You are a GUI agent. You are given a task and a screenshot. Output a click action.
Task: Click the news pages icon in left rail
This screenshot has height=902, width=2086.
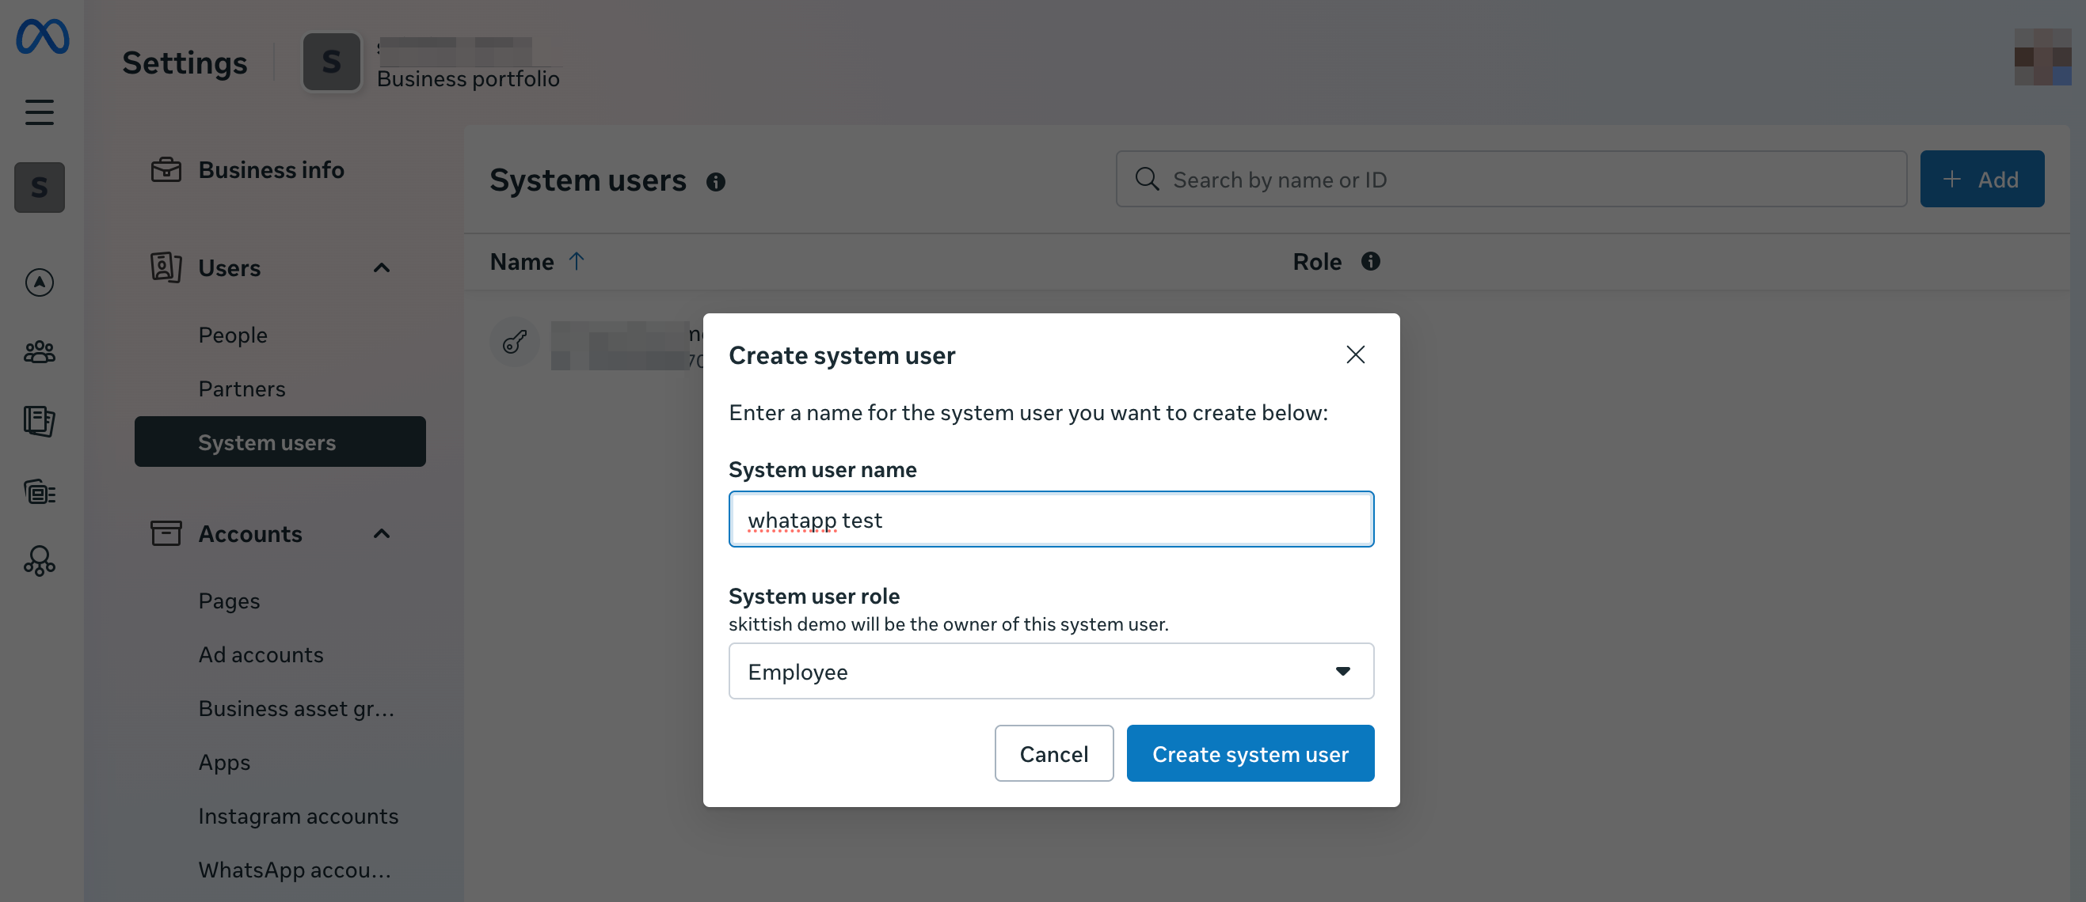[x=39, y=421]
